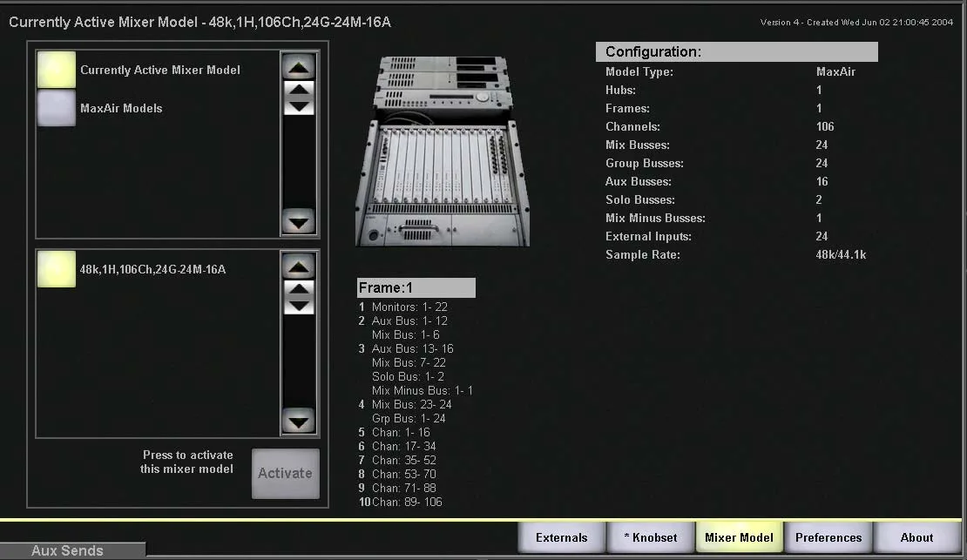Click the 'Mix Bus: 7- 22' row
The height and width of the screenshot is (560, 967).
tap(409, 362)
